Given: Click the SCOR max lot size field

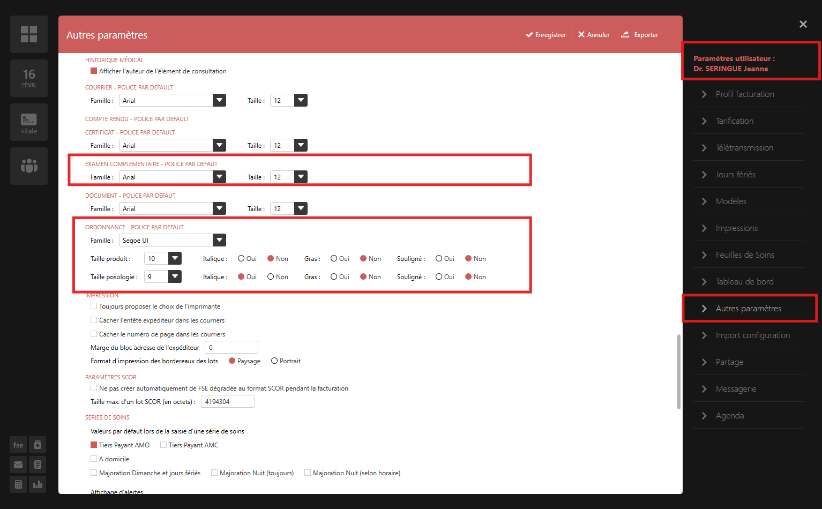Looking at the screenshot, I should 227,402.
